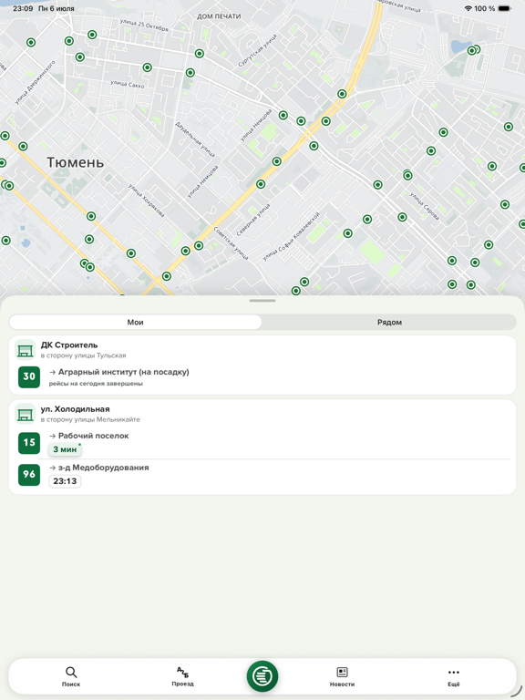This screenshot has width=525, height=700.
Task: Click the рейсы на сегодня завершены note
Action: 96,384
